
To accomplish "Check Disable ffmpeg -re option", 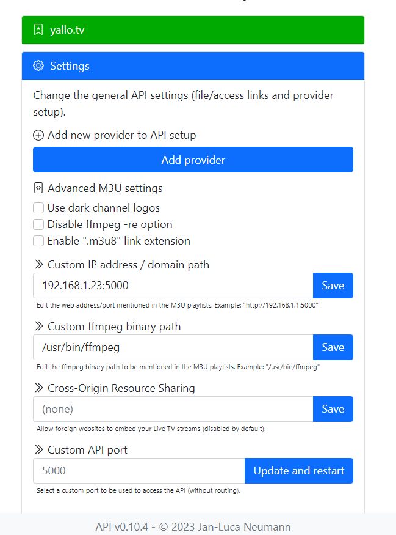I will click(x=38, y=224).
